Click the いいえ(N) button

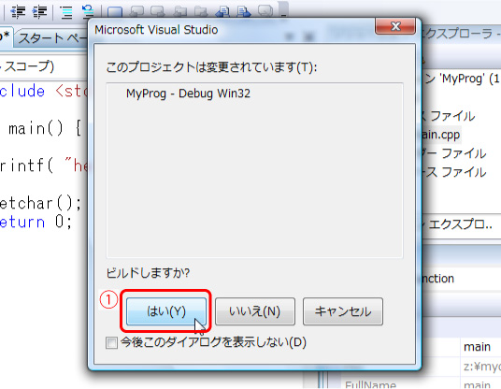pyautogui.click(x=254, y=311)
